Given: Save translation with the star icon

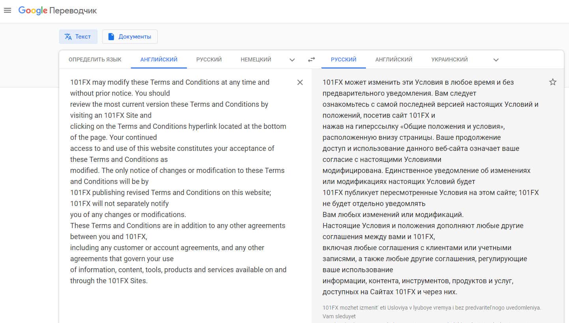Looking at the screenshot, I should pos(553,82).
